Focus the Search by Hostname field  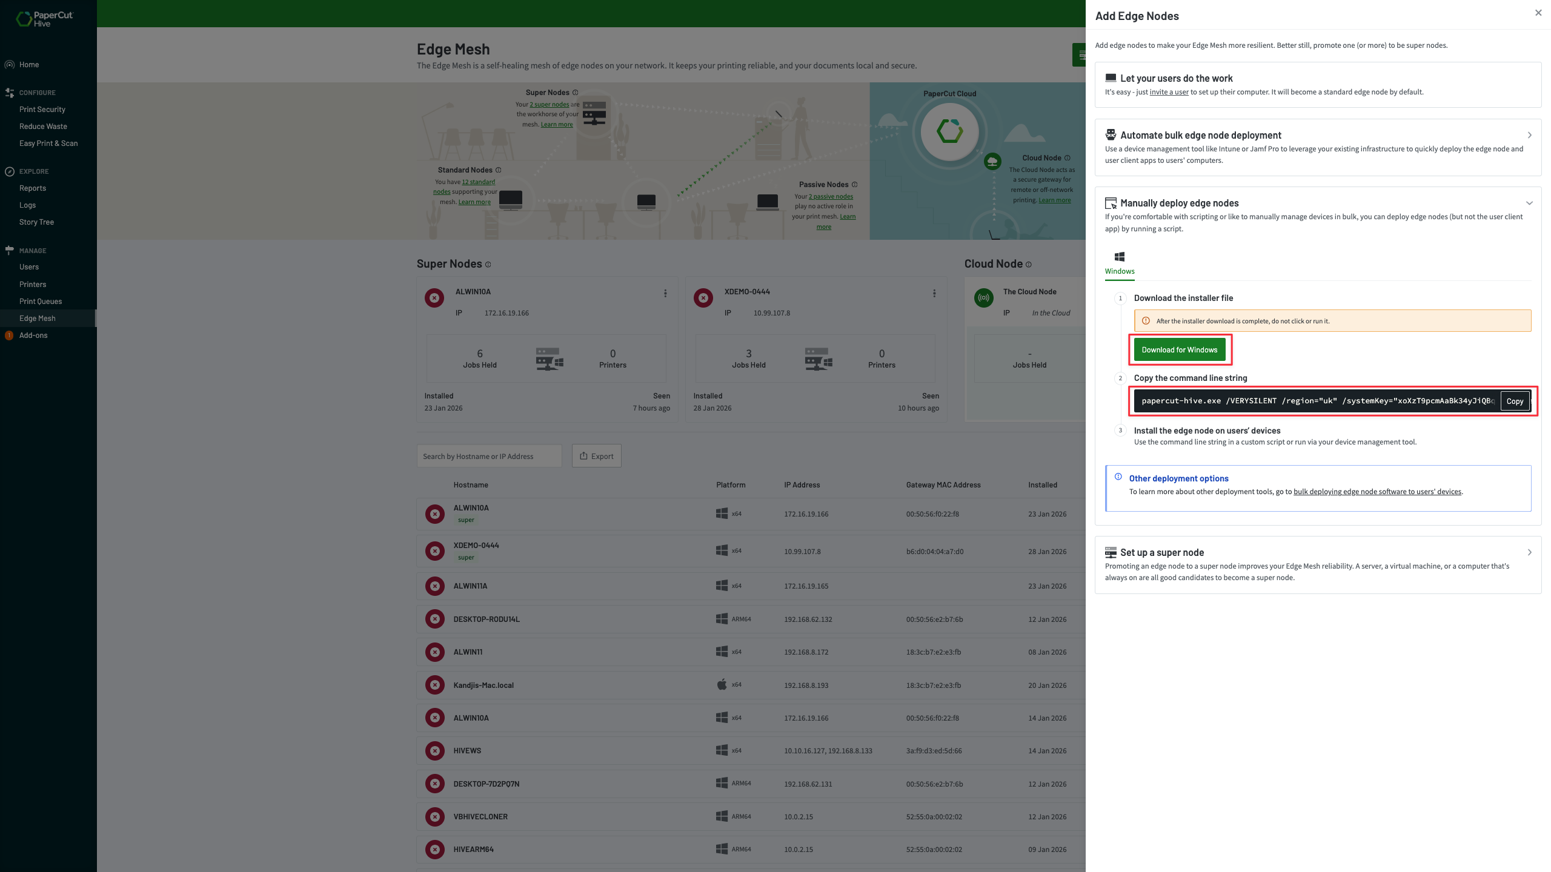[x=489, y=456]
